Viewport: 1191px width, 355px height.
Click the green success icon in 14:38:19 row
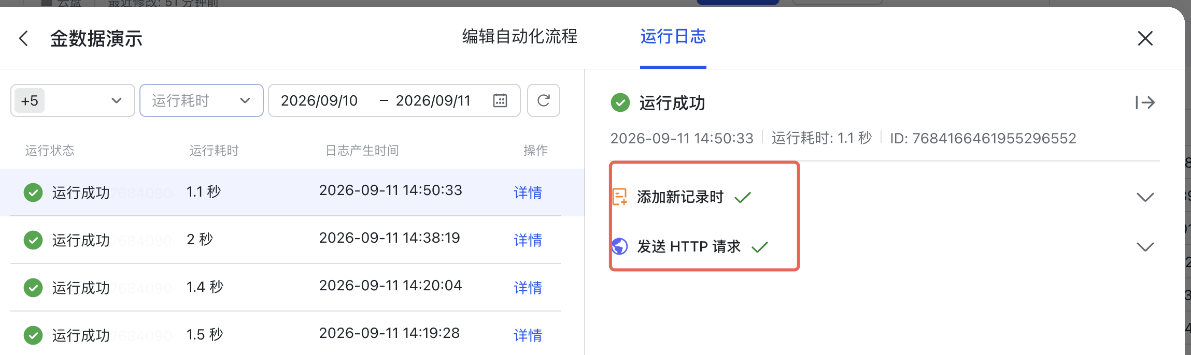(x=33, y=240)
